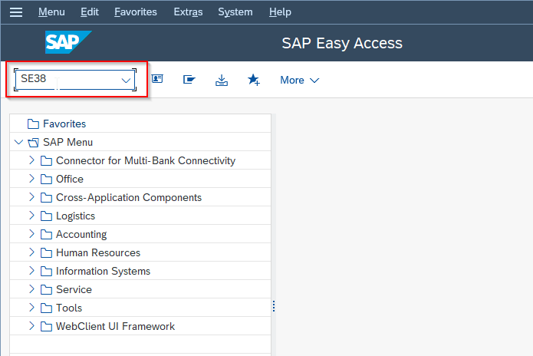Click the SAP logo
The height and width of the screenshot is (356, 533).
(68, 42)
